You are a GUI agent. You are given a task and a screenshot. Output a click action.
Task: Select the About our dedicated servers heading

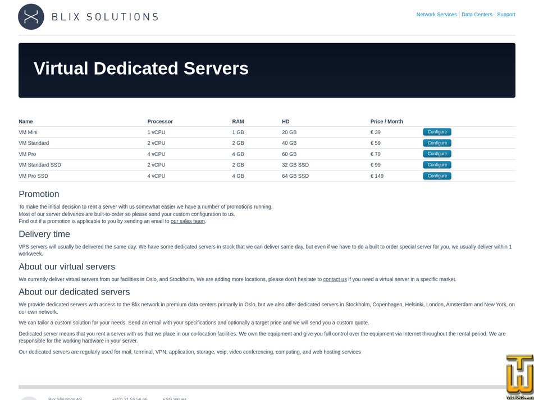click(x=74, y=292)
